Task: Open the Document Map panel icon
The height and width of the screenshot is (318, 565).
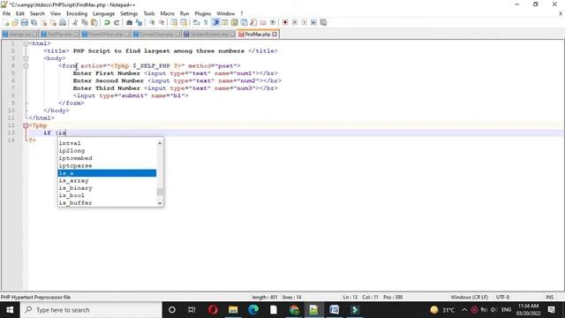Action: (234, 22)
